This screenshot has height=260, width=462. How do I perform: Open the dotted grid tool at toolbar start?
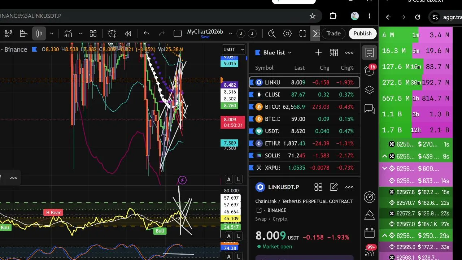click(x=8, y=34)
